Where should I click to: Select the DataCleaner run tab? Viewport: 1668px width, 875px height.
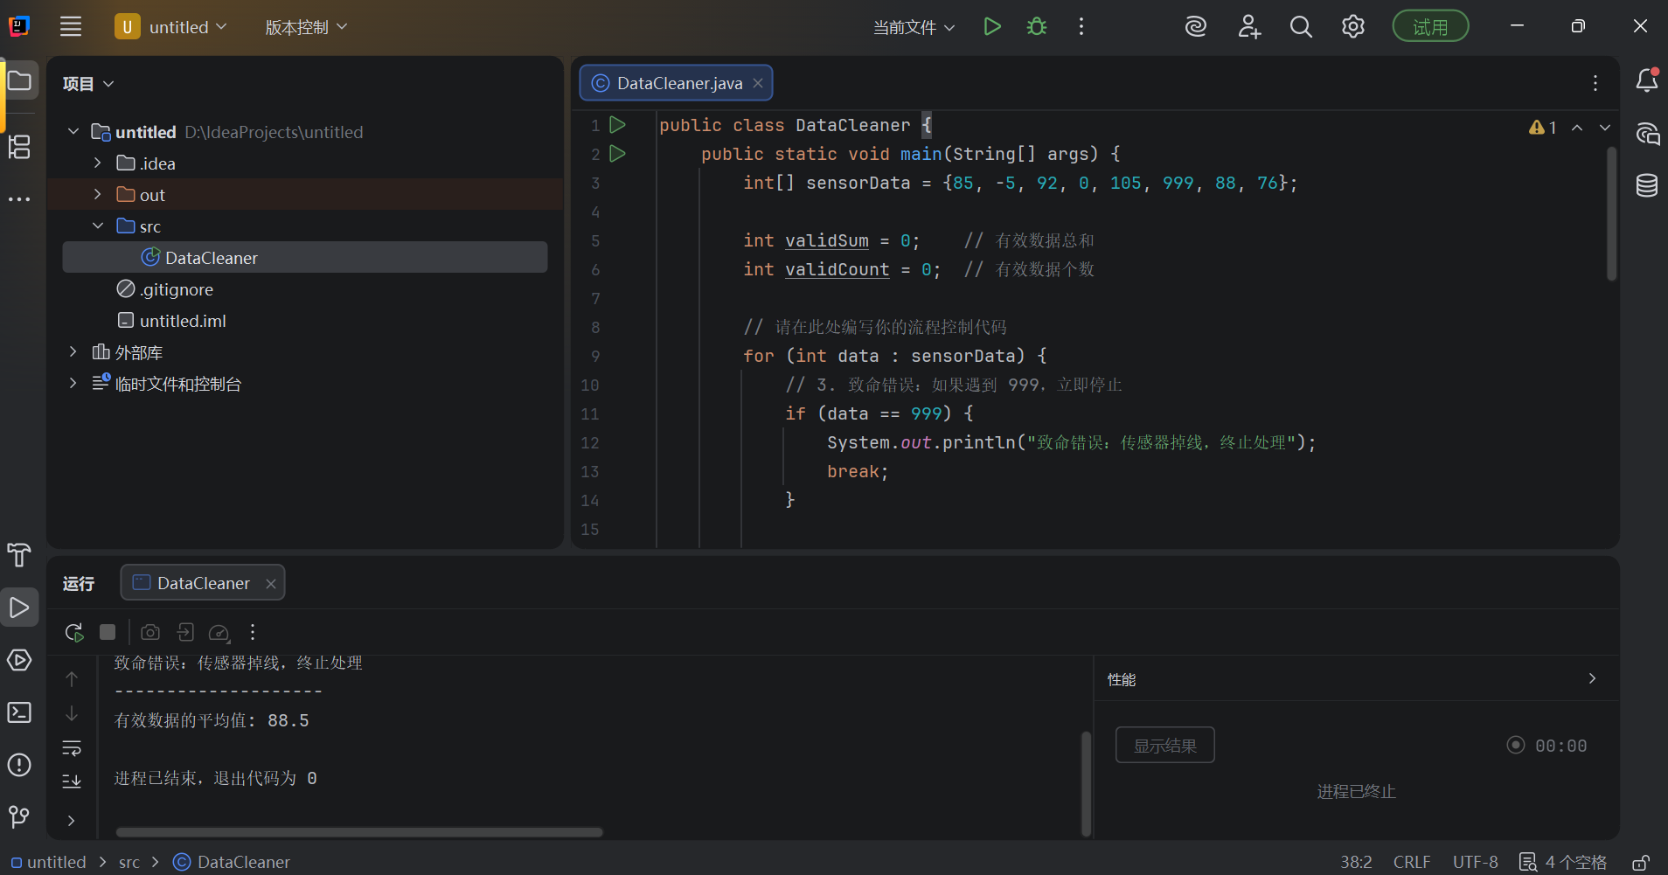tap(203, 583)
